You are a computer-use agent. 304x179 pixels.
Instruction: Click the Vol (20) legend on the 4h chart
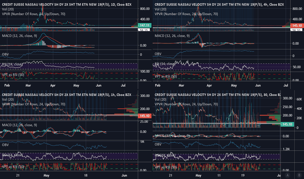[x=160, y=9]
